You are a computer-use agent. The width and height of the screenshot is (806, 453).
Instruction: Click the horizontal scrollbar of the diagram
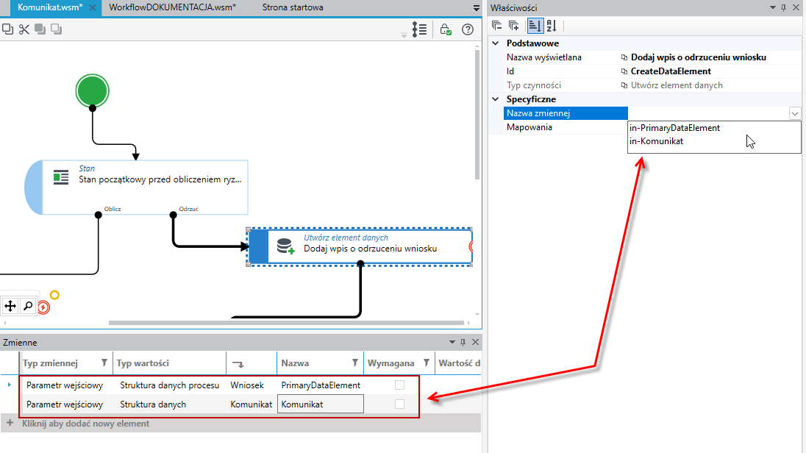286,323
